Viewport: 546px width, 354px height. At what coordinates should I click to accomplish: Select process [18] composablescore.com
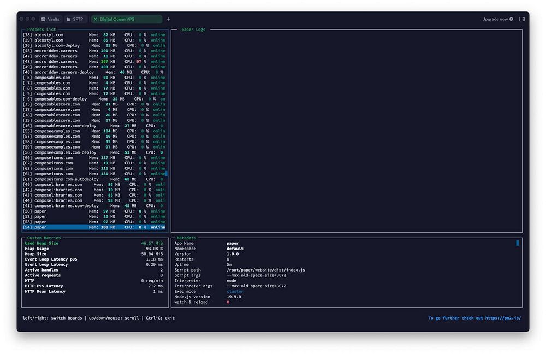[x=94, y=115]
